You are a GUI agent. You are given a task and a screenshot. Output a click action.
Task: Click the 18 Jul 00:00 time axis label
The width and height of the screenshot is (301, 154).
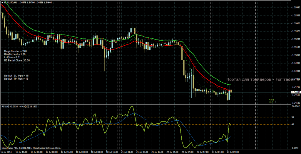pos(82,152)
